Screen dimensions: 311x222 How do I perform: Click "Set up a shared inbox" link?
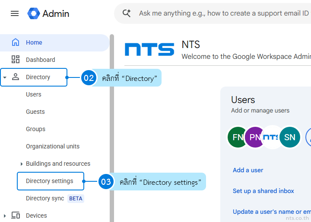pos(263,191)
